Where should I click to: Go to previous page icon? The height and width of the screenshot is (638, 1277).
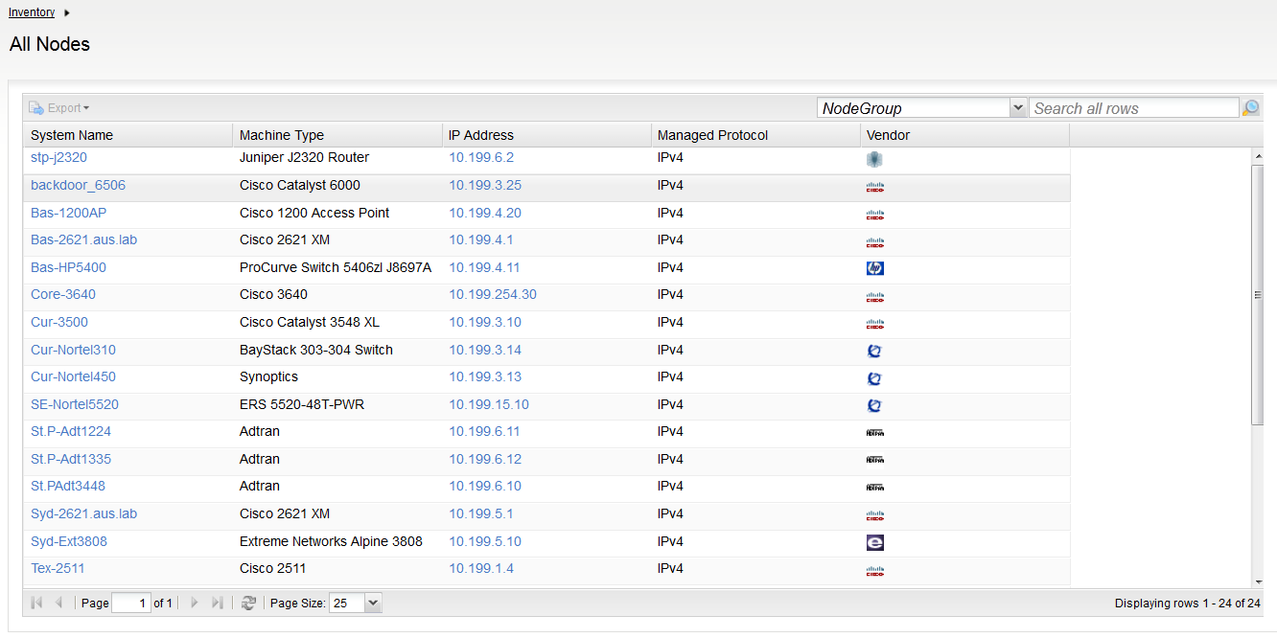[58, 603]
